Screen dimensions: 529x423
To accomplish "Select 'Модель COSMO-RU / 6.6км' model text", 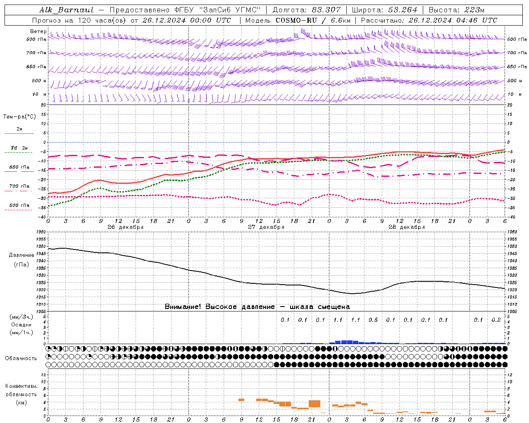I will pos(298,20).
